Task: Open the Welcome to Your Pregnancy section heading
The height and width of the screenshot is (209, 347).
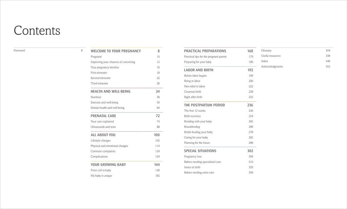Action: (116, 51)
